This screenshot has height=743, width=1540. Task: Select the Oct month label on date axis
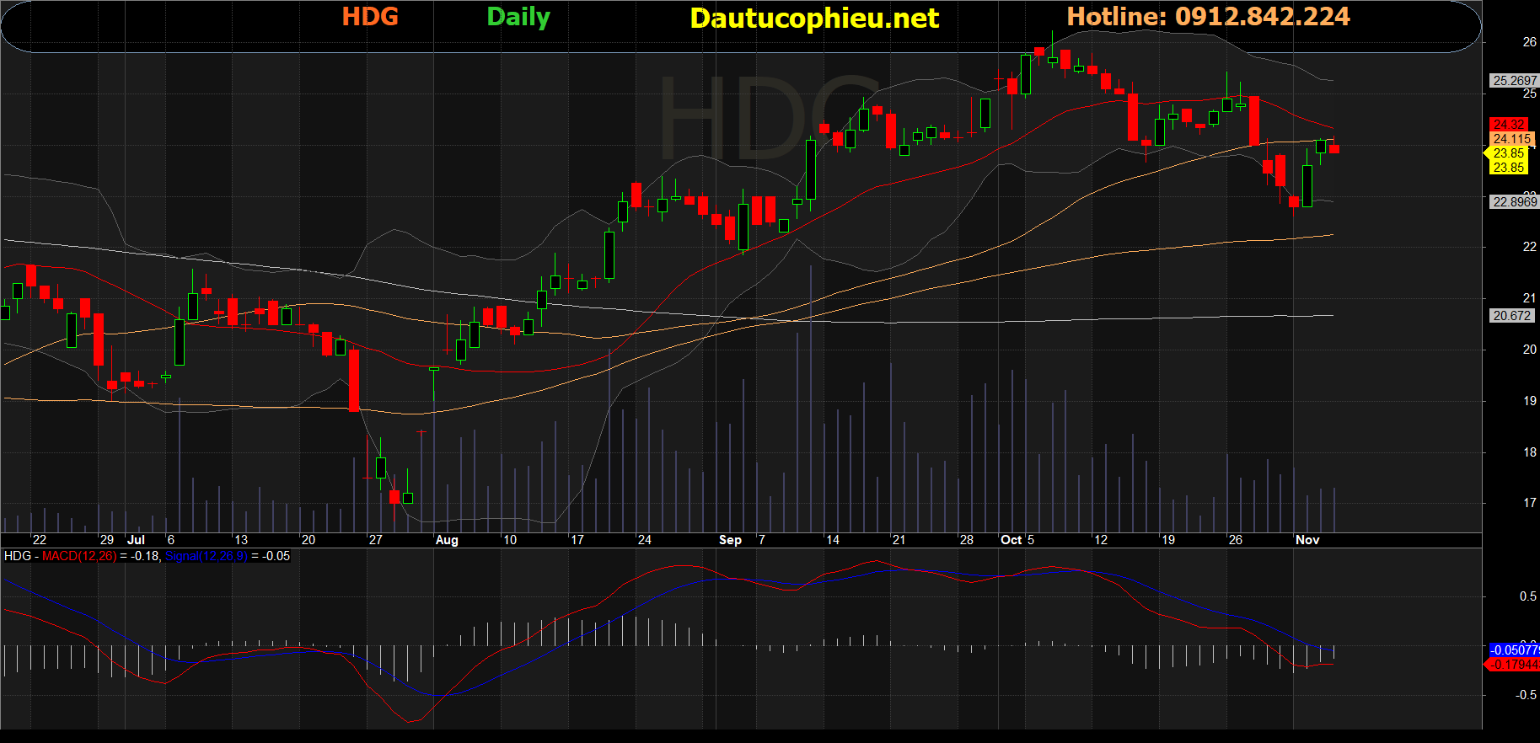(1011, 540)
